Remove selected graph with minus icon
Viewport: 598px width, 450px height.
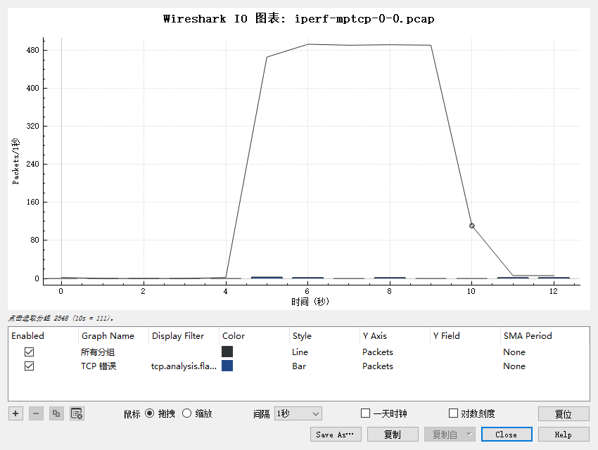[x=36, y=413]
